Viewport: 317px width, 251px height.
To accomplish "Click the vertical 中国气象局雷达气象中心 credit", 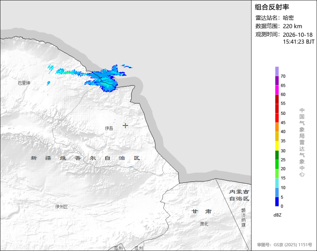I will click(302, 142).
